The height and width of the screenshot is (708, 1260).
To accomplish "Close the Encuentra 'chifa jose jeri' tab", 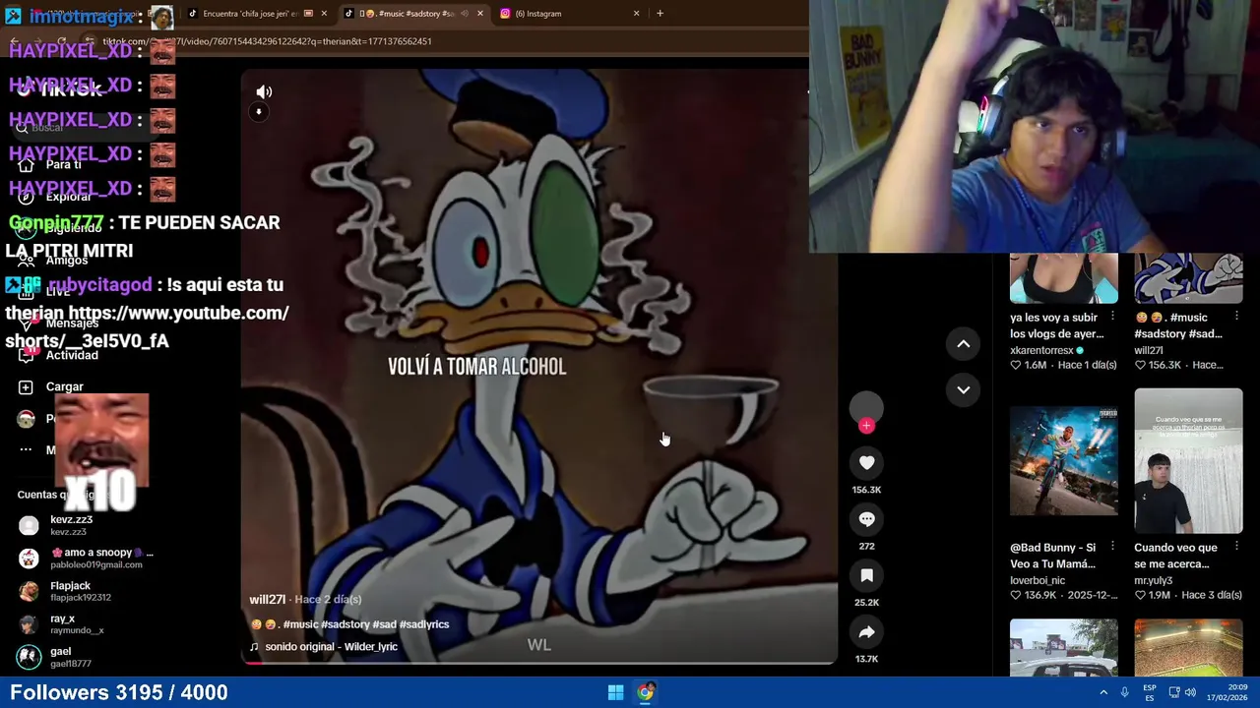I will click(323, 14).
